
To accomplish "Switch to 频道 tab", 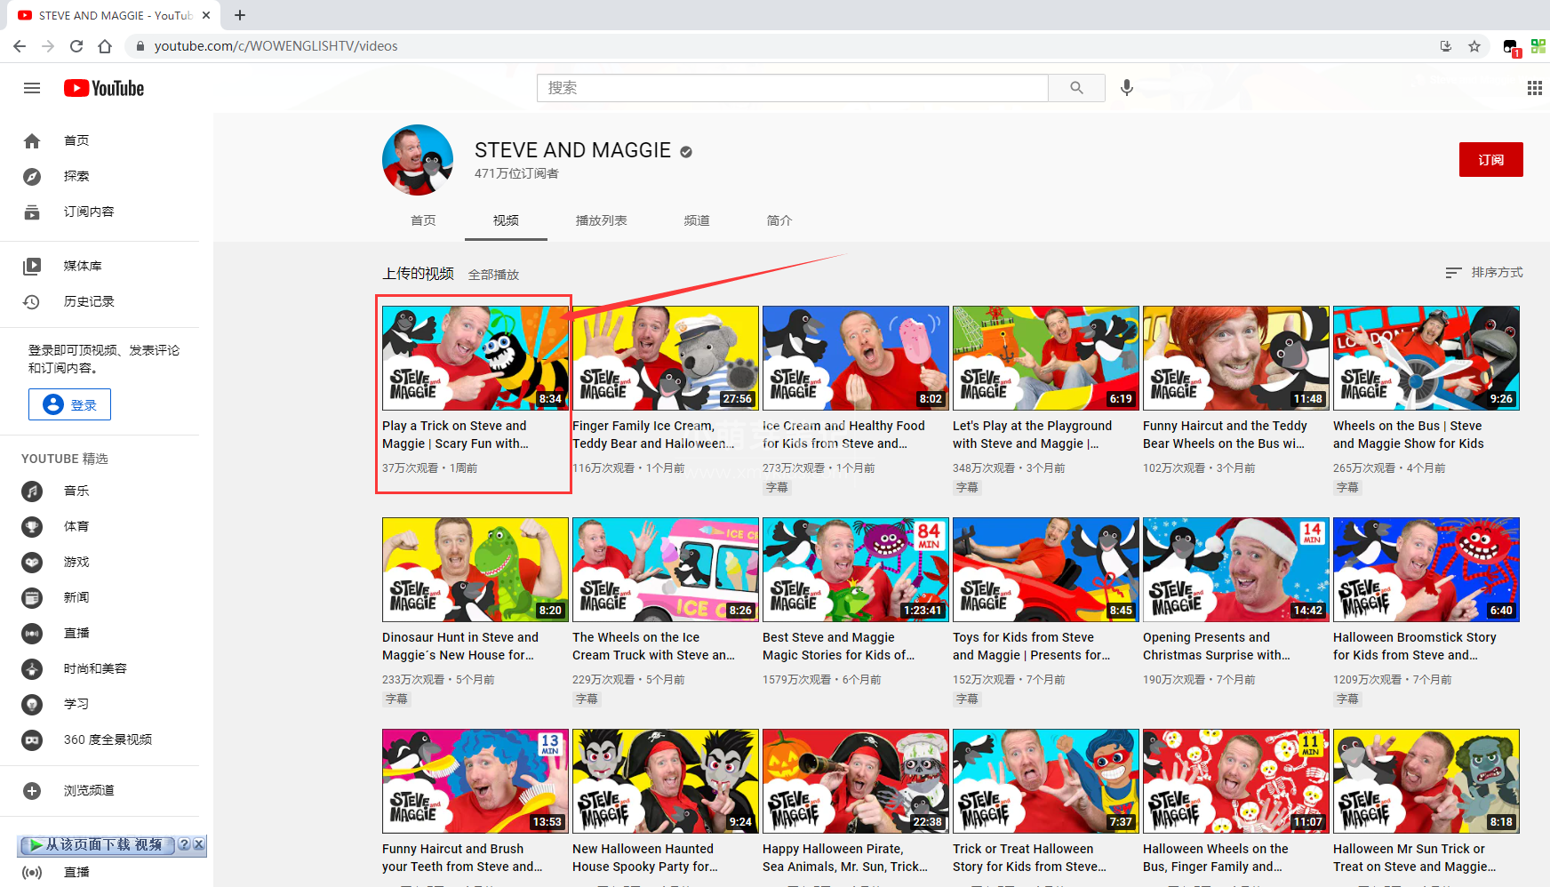I will tap(697, 220).
